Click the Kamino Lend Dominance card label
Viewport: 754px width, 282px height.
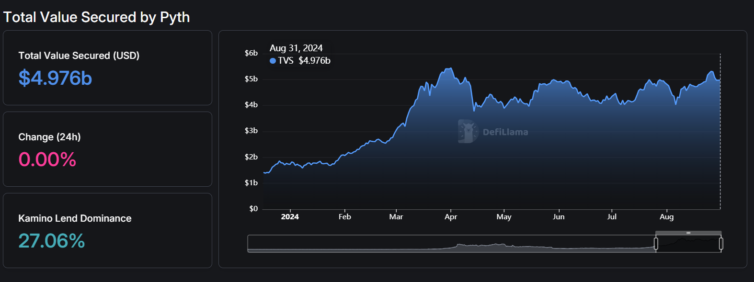(75, 218)
